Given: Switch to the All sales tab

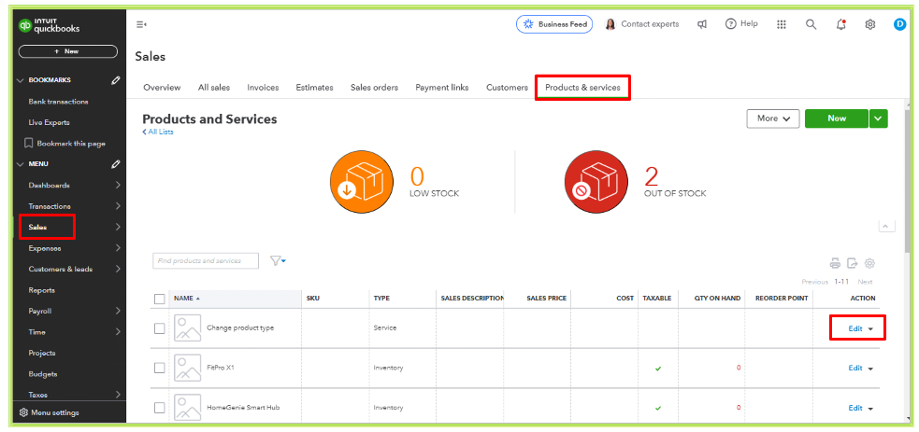Looking at the screenshot, I should click(x=214, y=88).
